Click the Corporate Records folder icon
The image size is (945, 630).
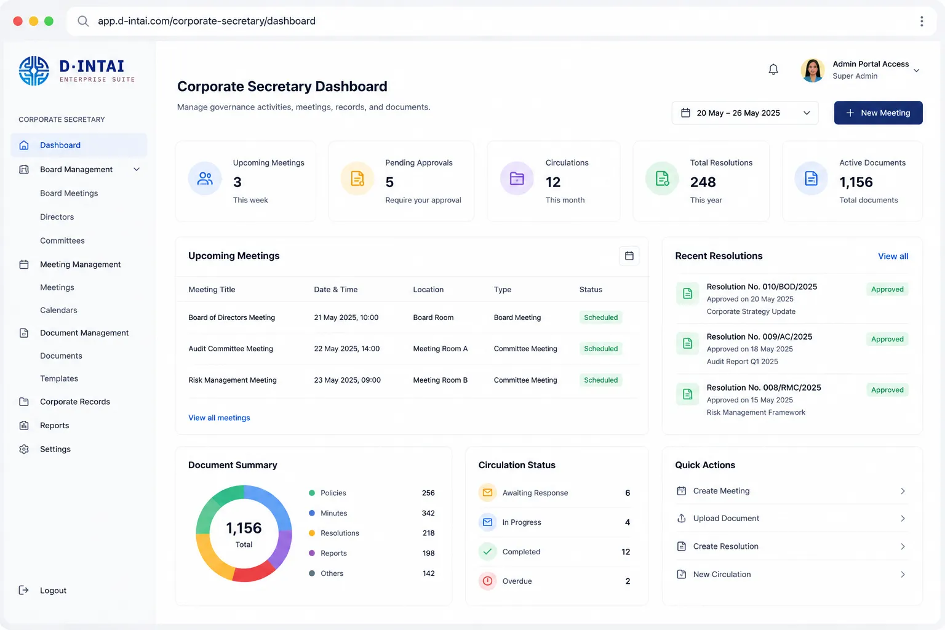pos(24,402)
